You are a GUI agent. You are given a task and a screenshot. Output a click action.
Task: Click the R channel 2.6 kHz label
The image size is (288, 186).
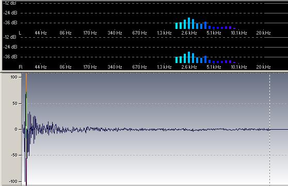click(189, 67)
